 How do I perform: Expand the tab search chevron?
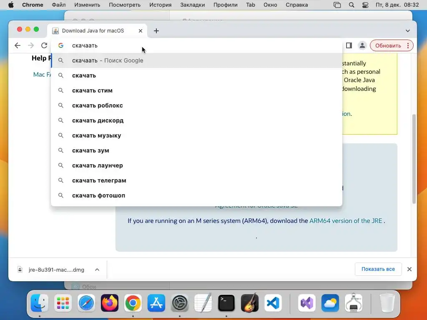click(408, 31)
